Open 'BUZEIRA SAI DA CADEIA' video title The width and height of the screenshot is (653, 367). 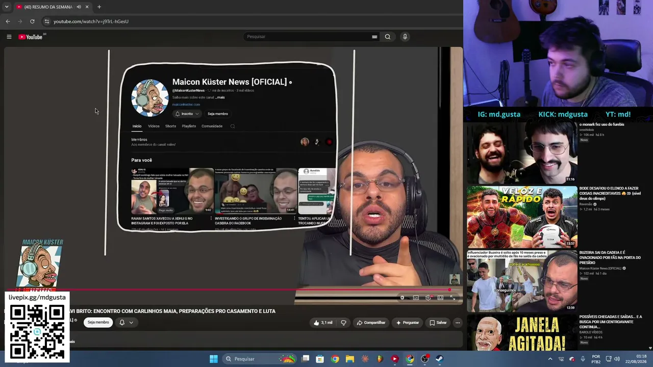pos(610,257)
